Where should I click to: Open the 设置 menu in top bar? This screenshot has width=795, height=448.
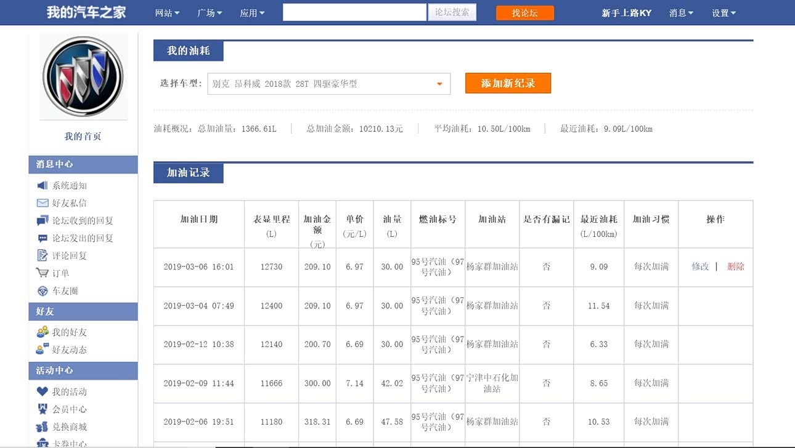click(724, 13)
